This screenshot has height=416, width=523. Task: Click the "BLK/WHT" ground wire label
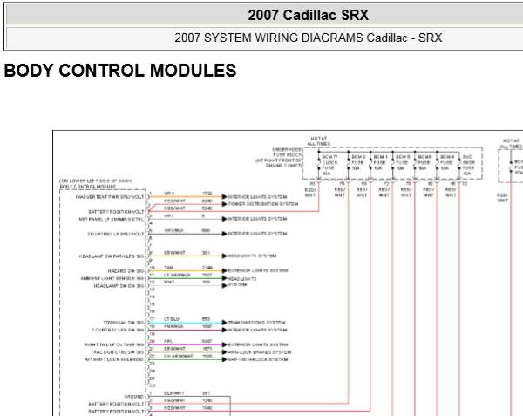174,393
